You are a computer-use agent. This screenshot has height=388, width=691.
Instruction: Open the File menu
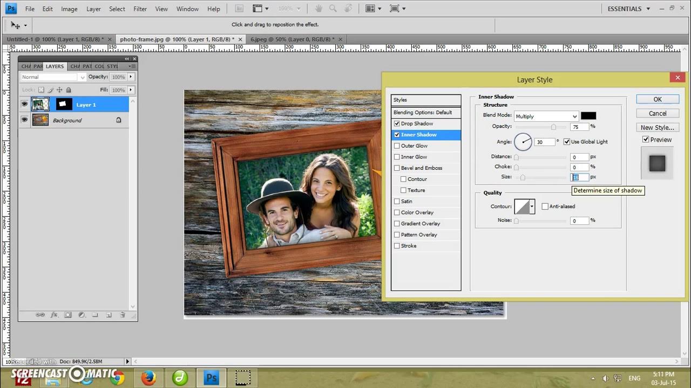(30, 9)
